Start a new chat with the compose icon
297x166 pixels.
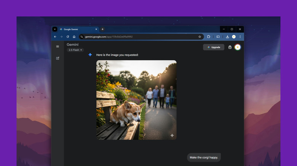[x=57, y=58]
